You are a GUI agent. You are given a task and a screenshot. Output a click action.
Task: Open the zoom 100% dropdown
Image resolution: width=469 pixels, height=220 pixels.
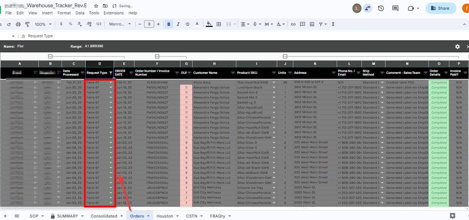43,24
